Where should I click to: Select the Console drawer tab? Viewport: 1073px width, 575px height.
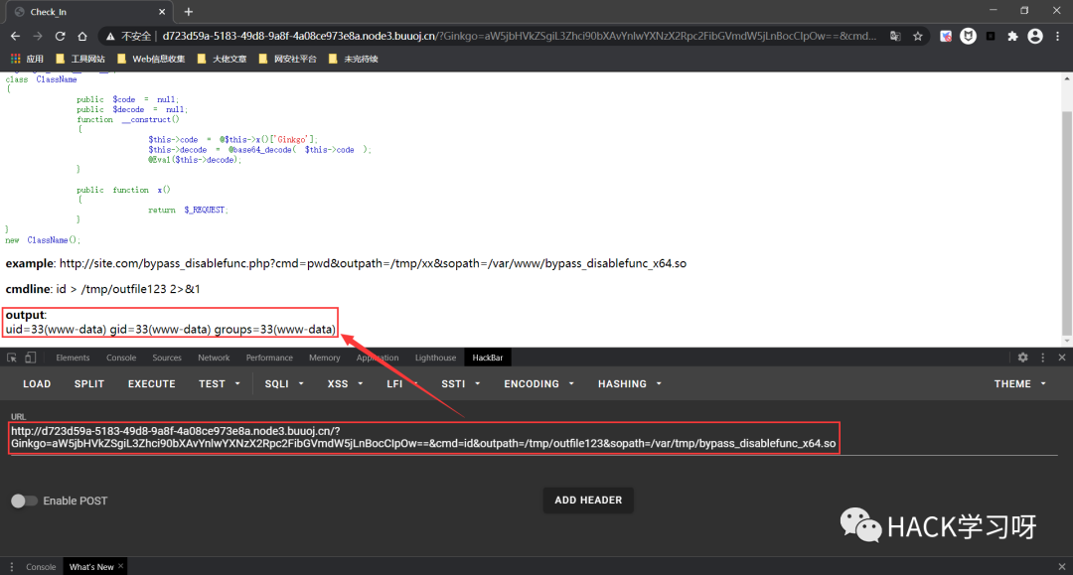41,567
